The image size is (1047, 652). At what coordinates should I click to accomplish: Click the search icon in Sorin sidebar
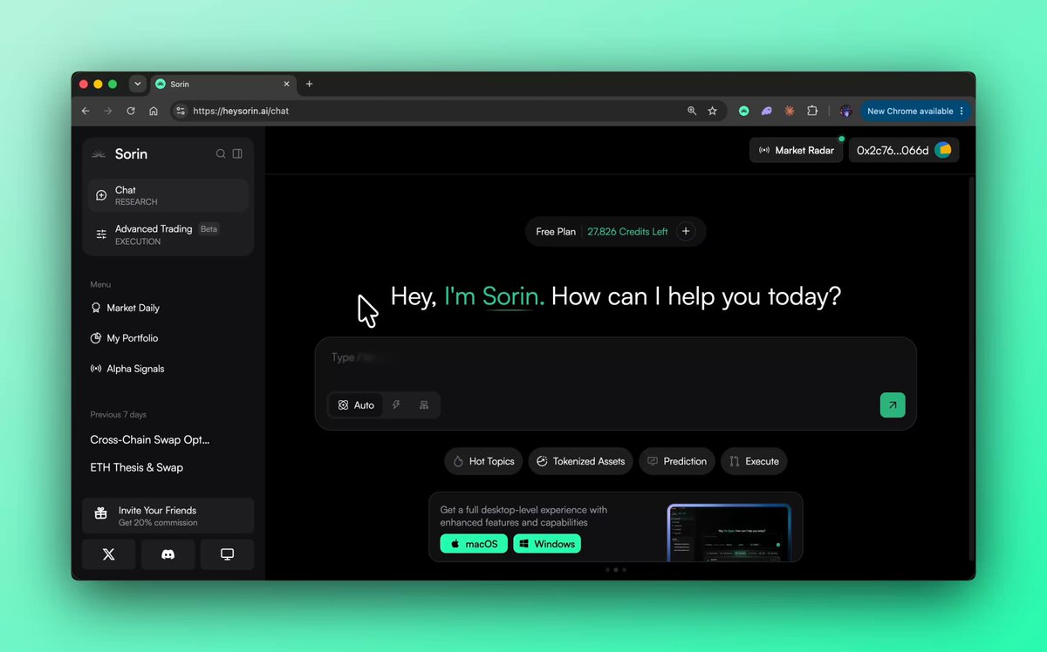pyautogui.click(x=221, y=153)
